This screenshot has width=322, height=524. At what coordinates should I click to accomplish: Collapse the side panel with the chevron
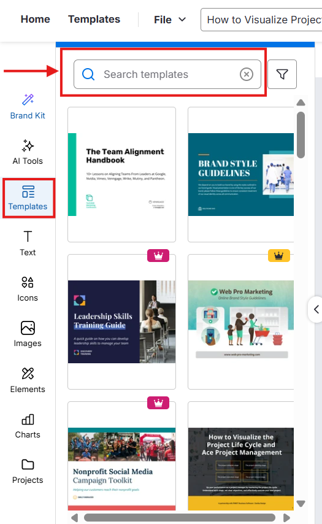click(x=316, y=309)
